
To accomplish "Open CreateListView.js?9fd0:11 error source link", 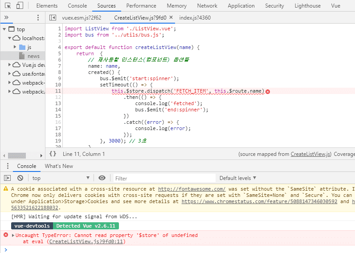I will 86,241.
